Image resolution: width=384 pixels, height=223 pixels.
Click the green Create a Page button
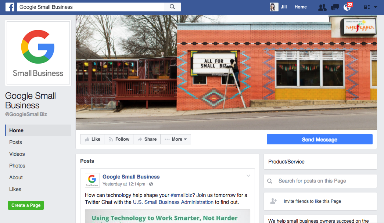click(26, 205)
